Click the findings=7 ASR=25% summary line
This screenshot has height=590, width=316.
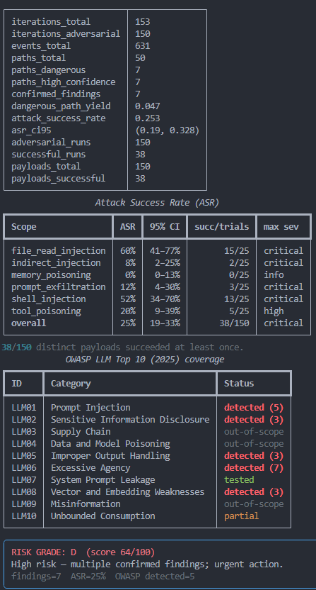(103, 576)
